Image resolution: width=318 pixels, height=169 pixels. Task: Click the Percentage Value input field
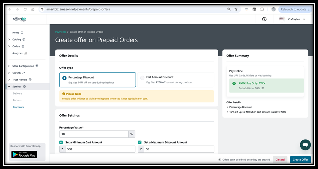click(x=94, y=134)
